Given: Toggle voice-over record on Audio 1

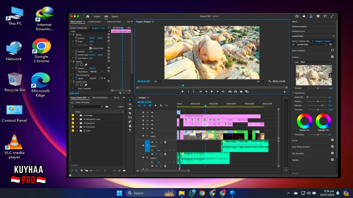Looking at the screenshot, I should 165,142.
